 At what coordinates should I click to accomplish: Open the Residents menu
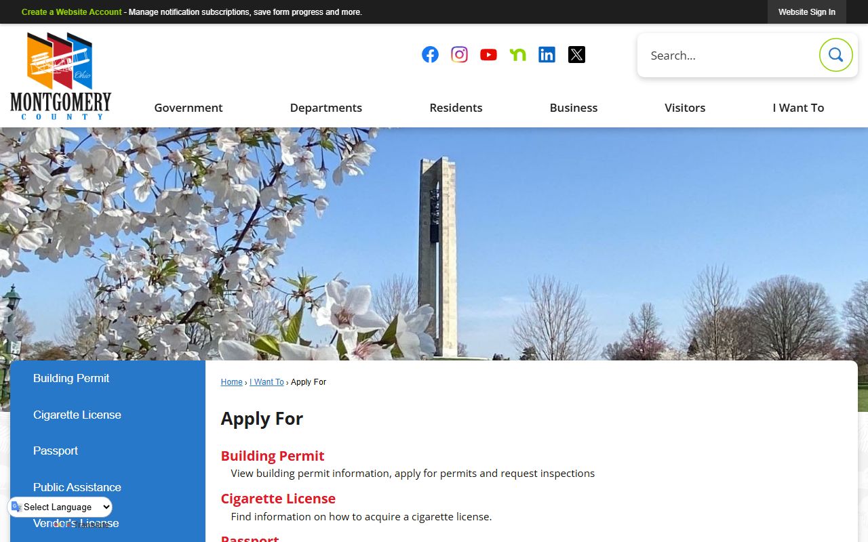point(456,108)
